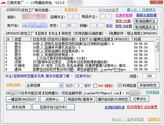Screen dimensions: 164x125
Task: Click the 线程 thread count field
Action: 149,76
